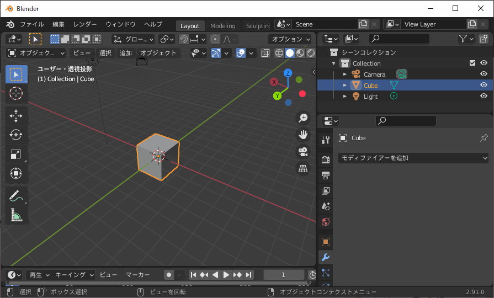Image resolution: width=494 pixels, height=298 pixels.
Task: Pick the Measure tool
Action: pos(16,215)
